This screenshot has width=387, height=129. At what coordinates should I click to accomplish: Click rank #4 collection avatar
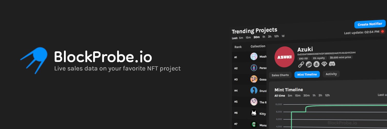point(254,90)
